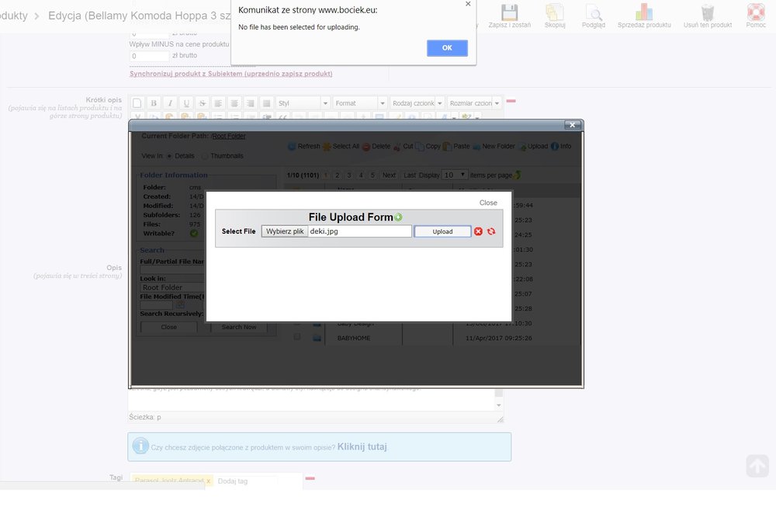Click Copy in the file manager toolbar
The height and width of the screenshot is (531, 776).
[x=428, y=147]
